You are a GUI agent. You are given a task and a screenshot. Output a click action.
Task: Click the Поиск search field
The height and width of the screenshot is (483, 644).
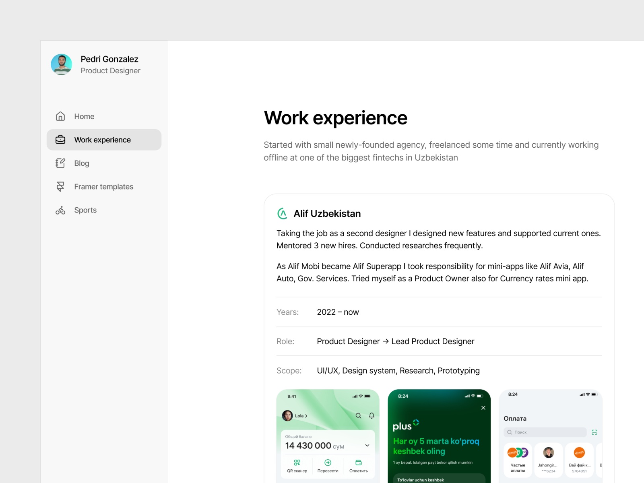point(545,432)
